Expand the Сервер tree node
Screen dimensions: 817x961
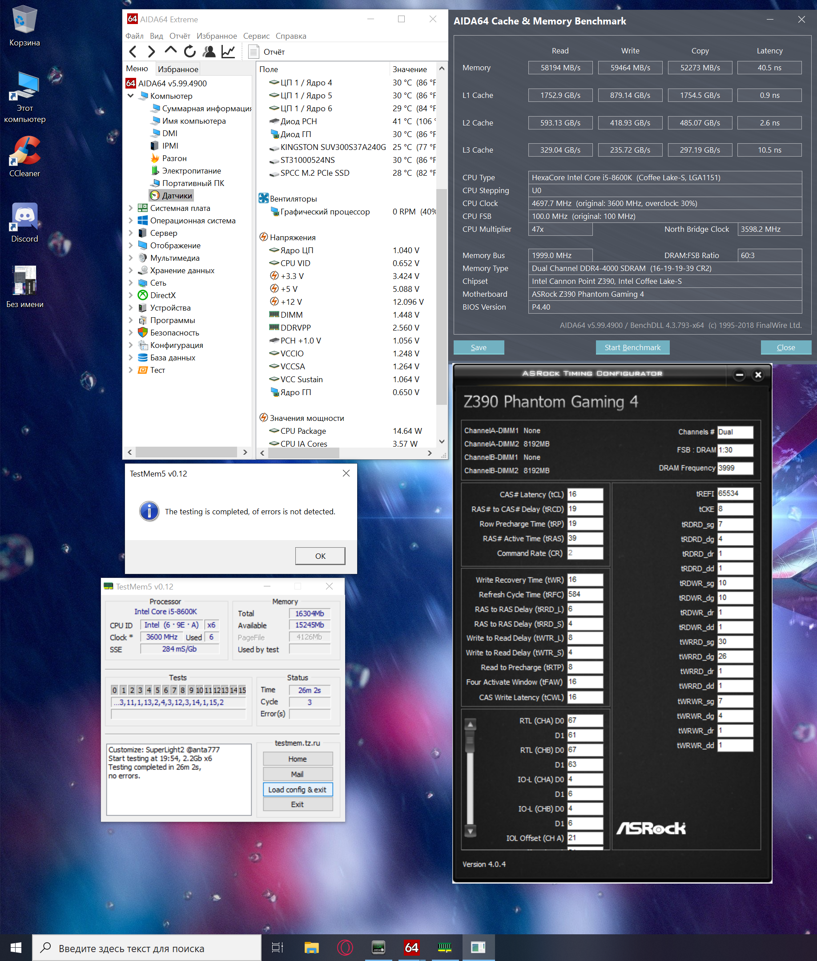[131, 234]
